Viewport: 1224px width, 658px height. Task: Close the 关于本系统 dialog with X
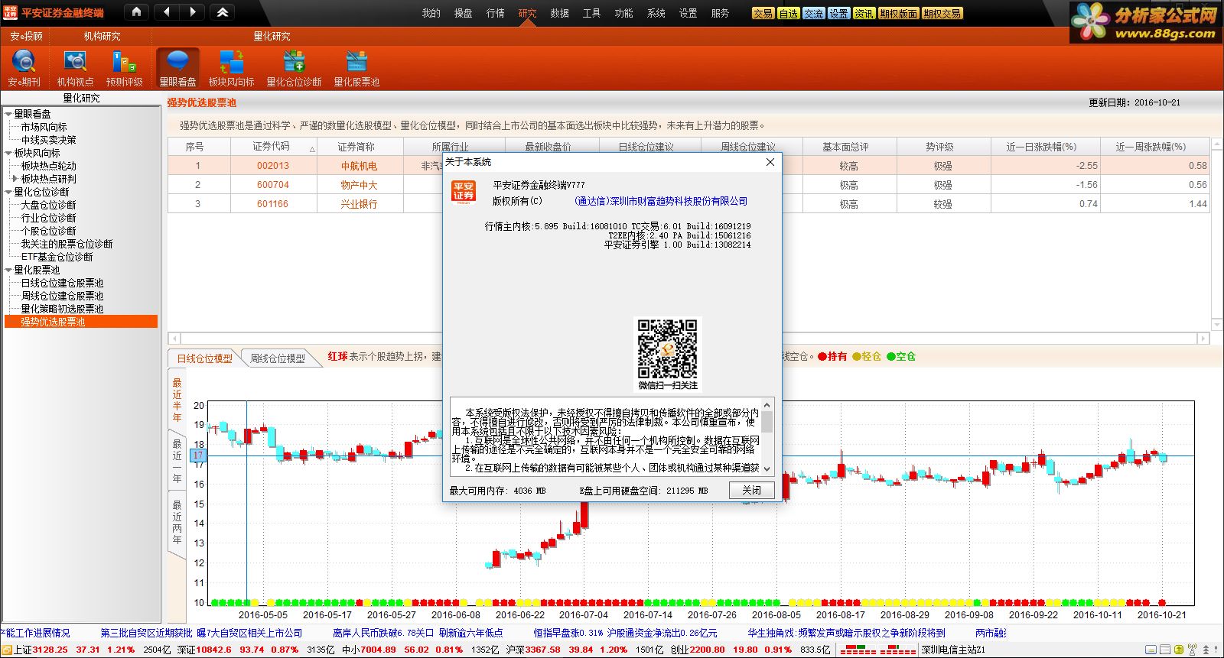770,162
